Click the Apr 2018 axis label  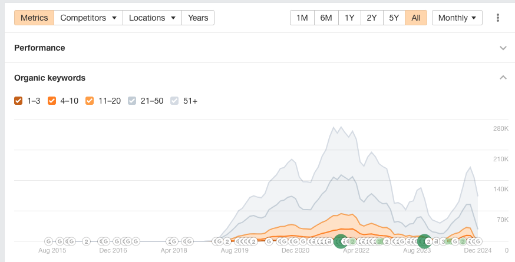pyautogui.click(x=174, y=250)
